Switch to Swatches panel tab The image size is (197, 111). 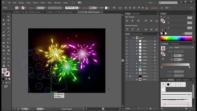pyautogui.click(x=164, y=80)
